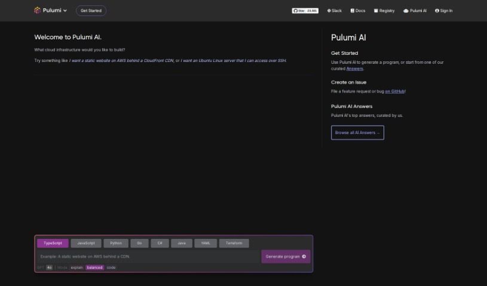Viewport: 487px width, 286px height.
Task: Select the Java language tab
Action: click(x=182, y=243)
